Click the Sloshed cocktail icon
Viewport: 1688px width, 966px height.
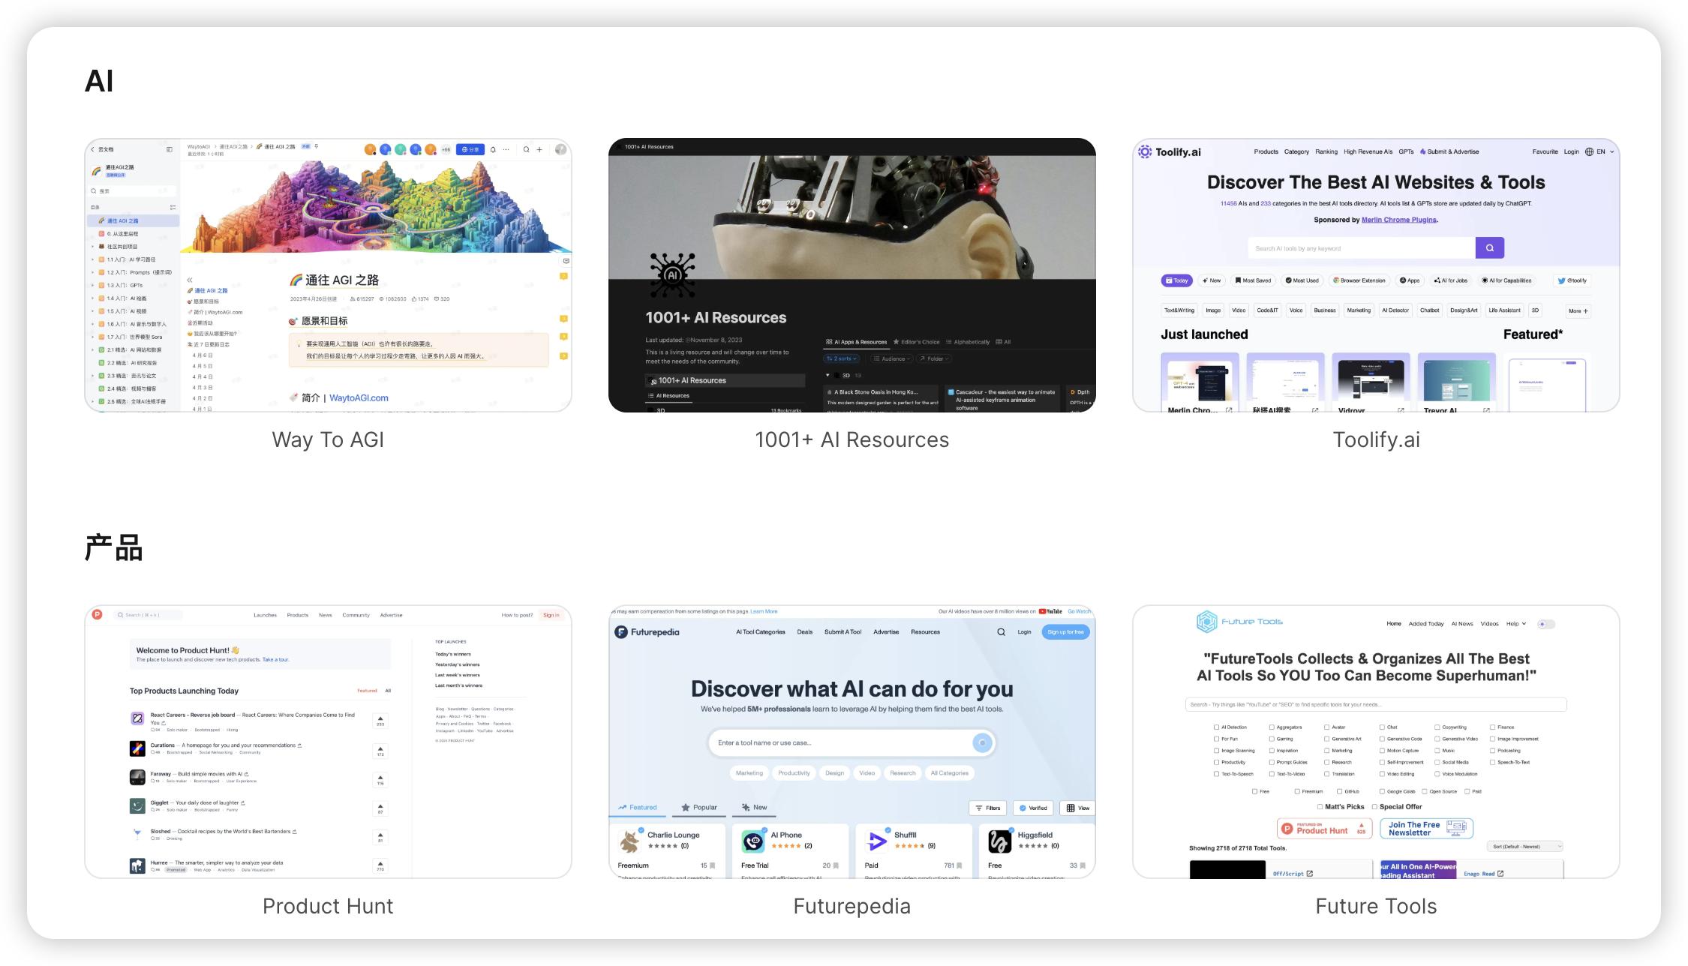point(137,834)
